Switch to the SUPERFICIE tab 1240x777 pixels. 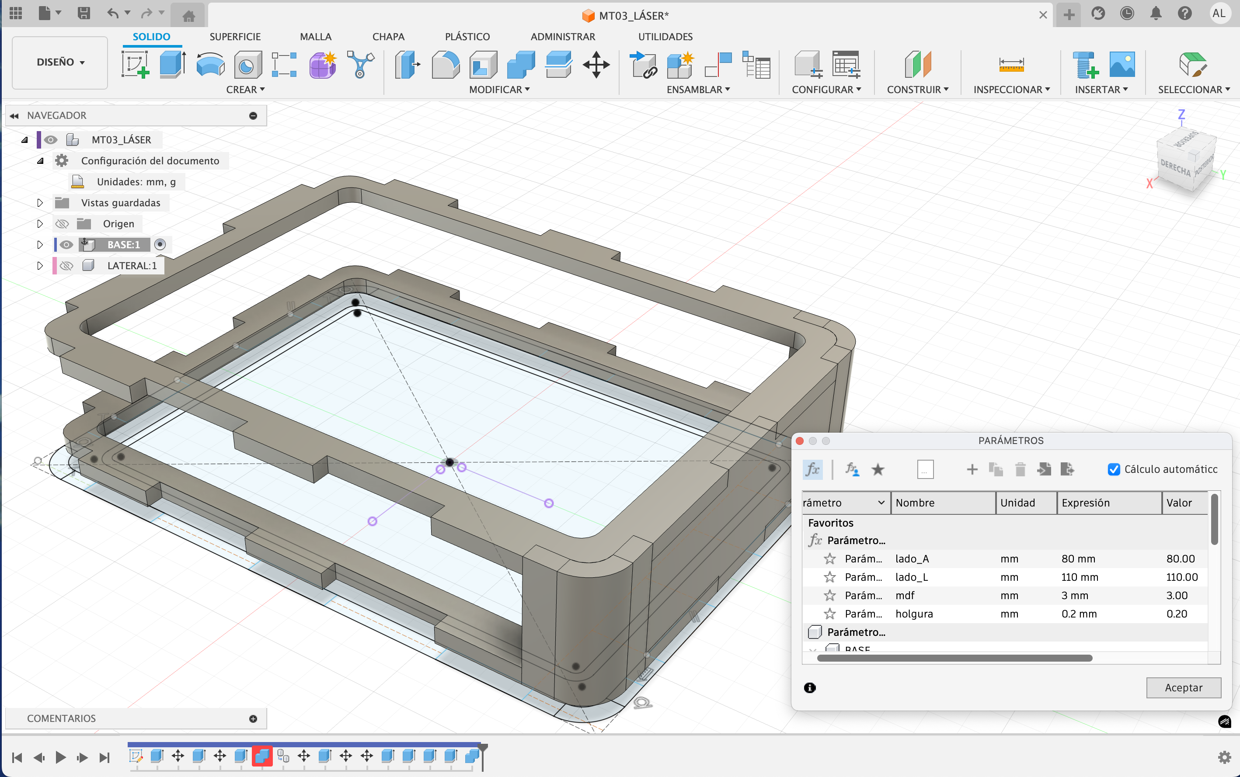click(x=235, y=36)
